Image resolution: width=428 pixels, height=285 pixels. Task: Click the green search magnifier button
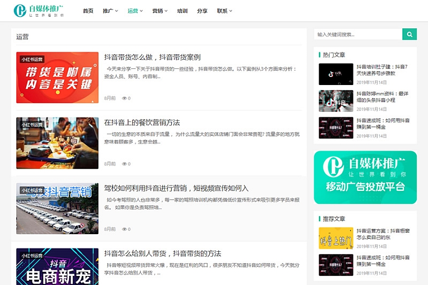pyautogui.click(x=409, y=34)
